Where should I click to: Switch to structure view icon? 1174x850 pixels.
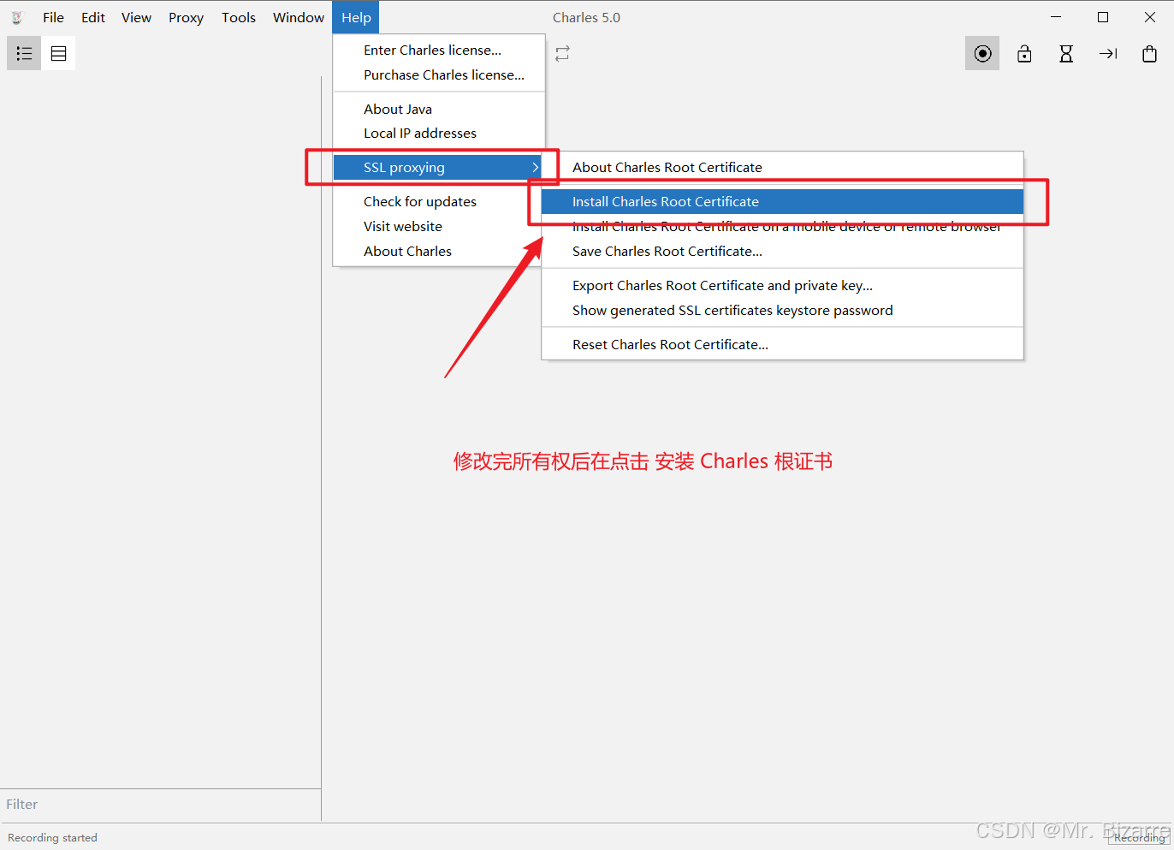[24, 53]
